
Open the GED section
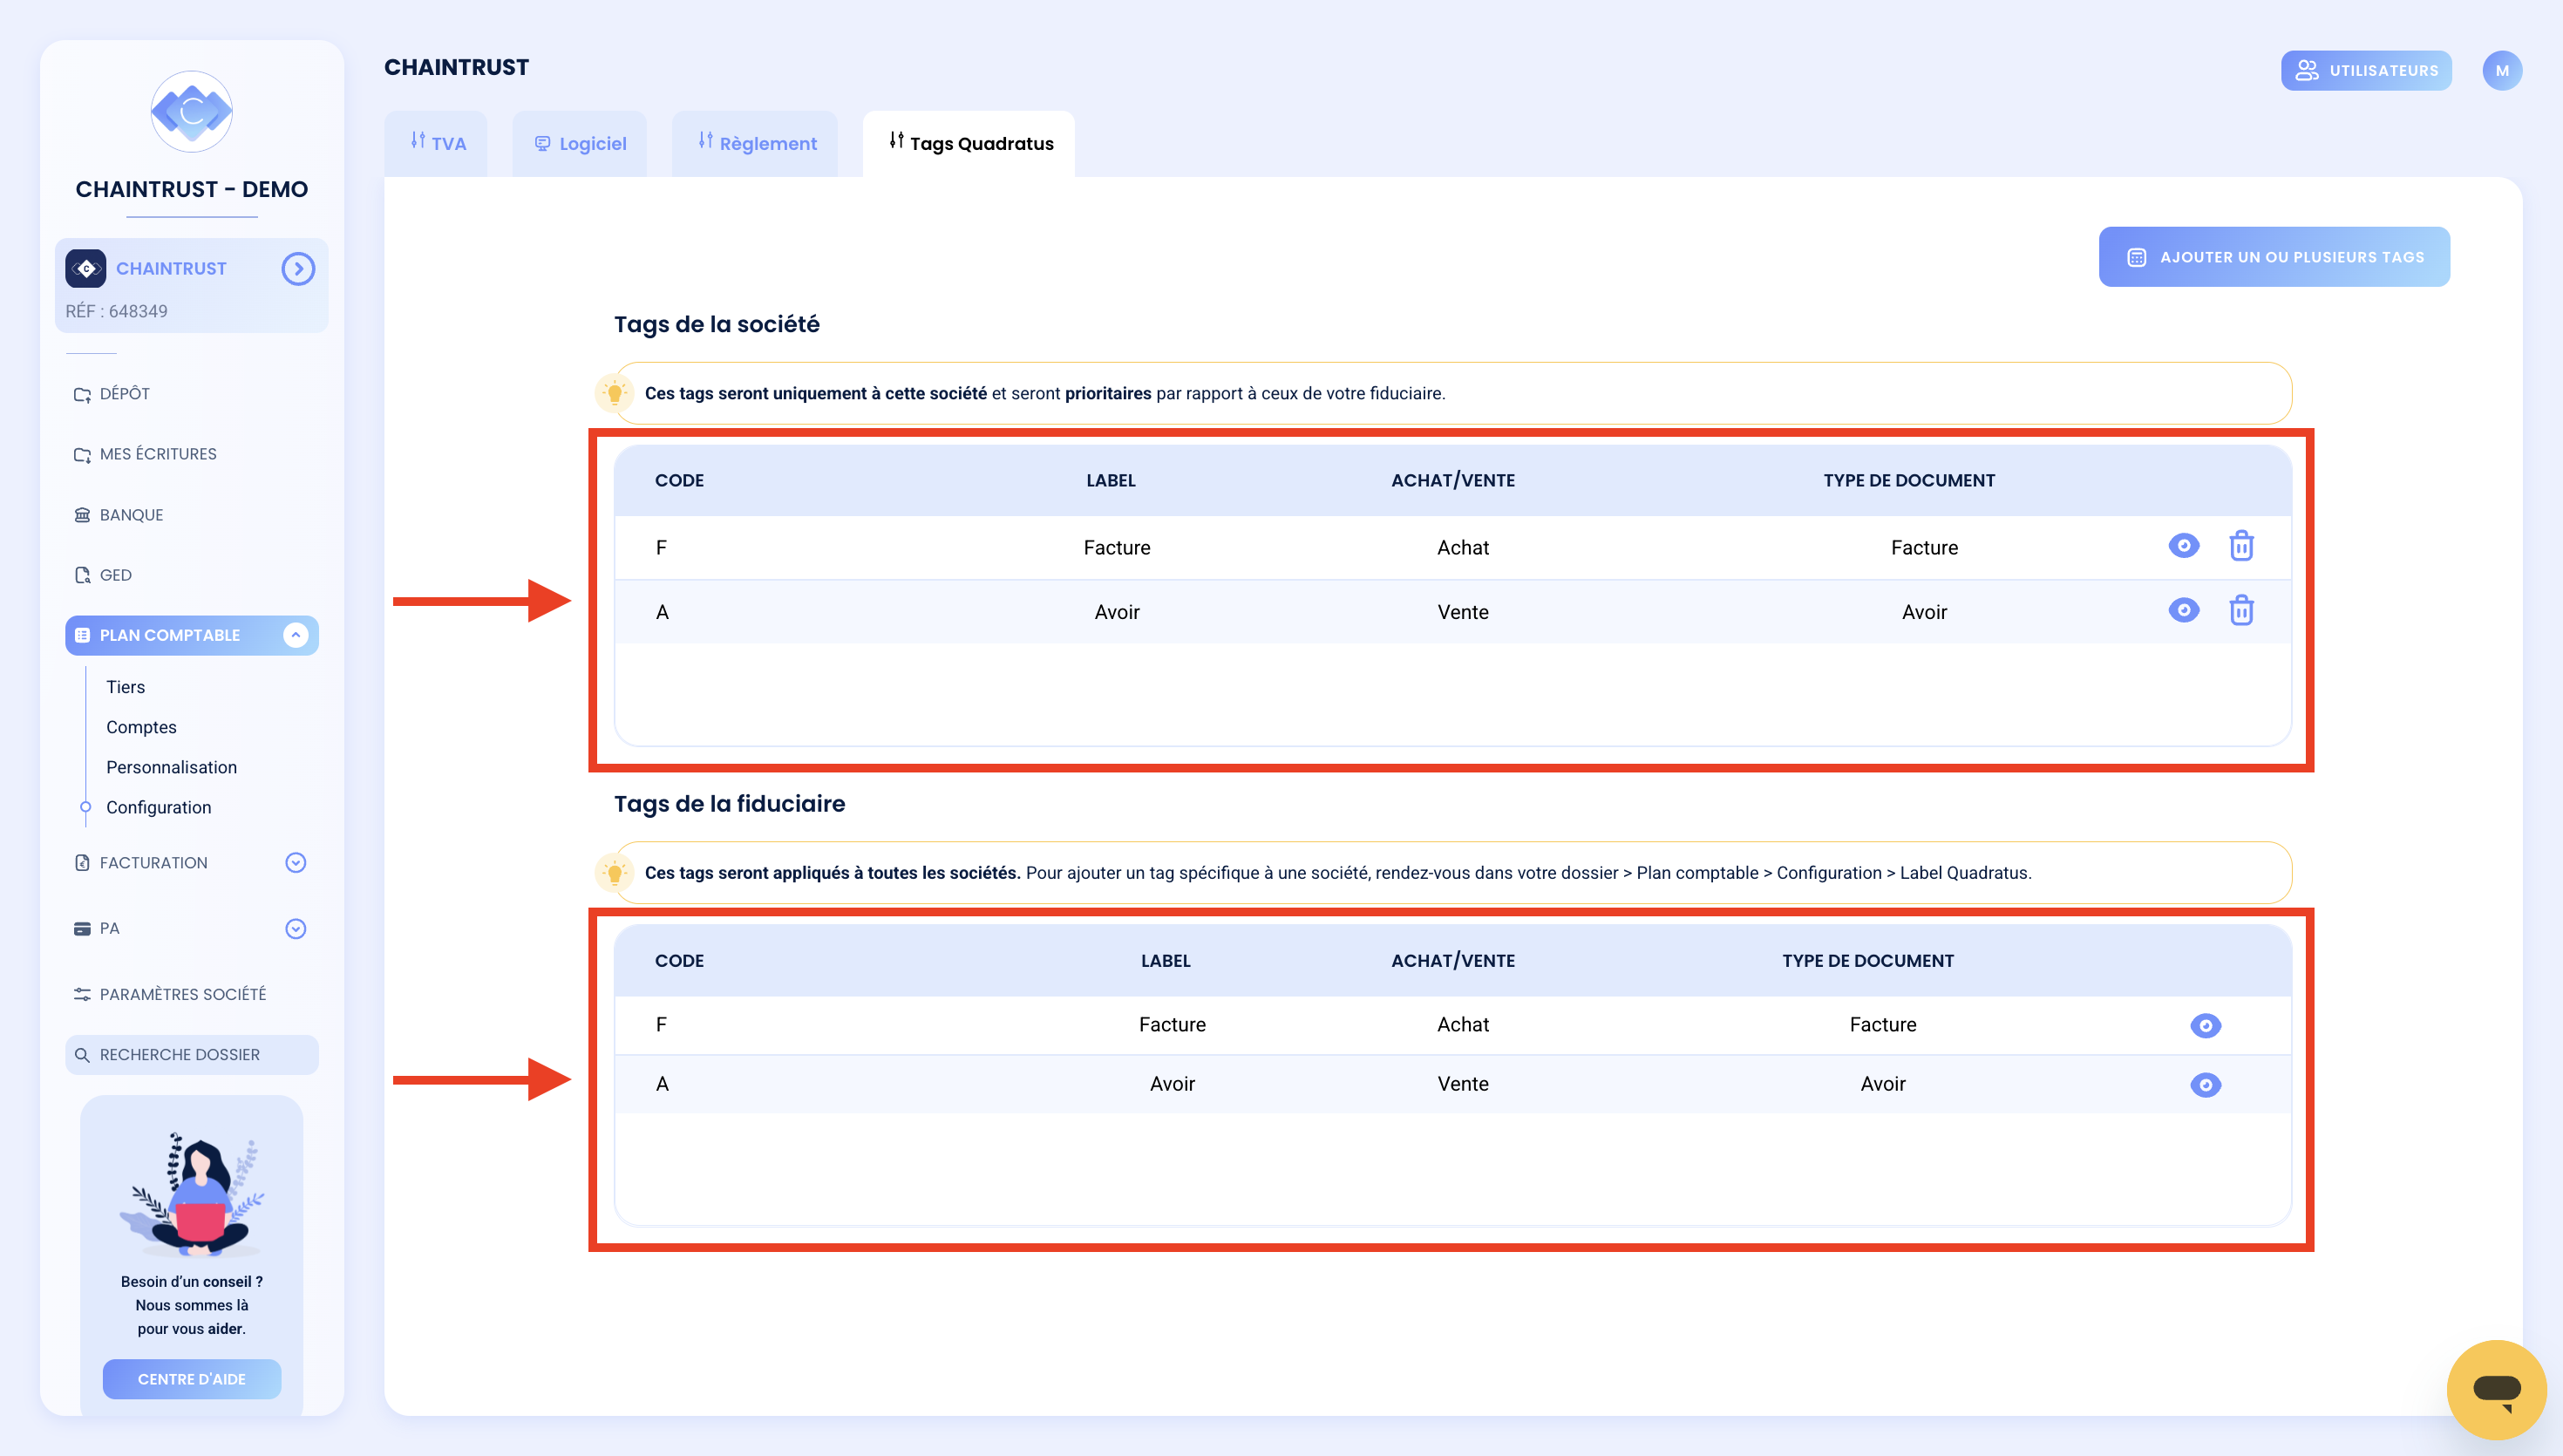115,575
